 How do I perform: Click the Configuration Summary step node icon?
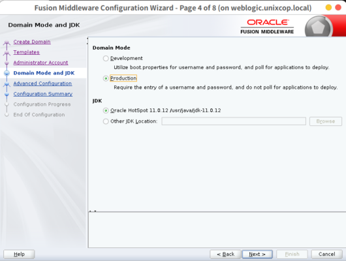pyautogui.click(x=7, y=94)
